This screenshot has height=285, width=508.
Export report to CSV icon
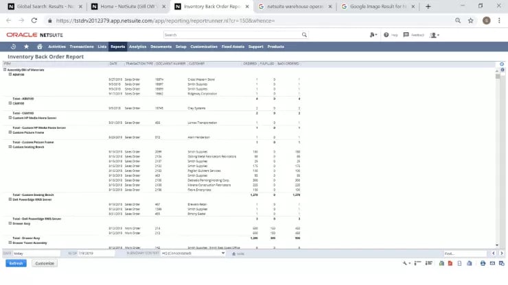point(459,263)
